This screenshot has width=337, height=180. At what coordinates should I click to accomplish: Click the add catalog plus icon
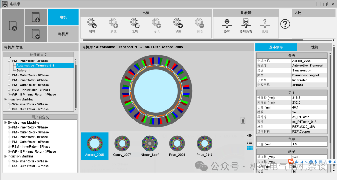coord(36,17)
